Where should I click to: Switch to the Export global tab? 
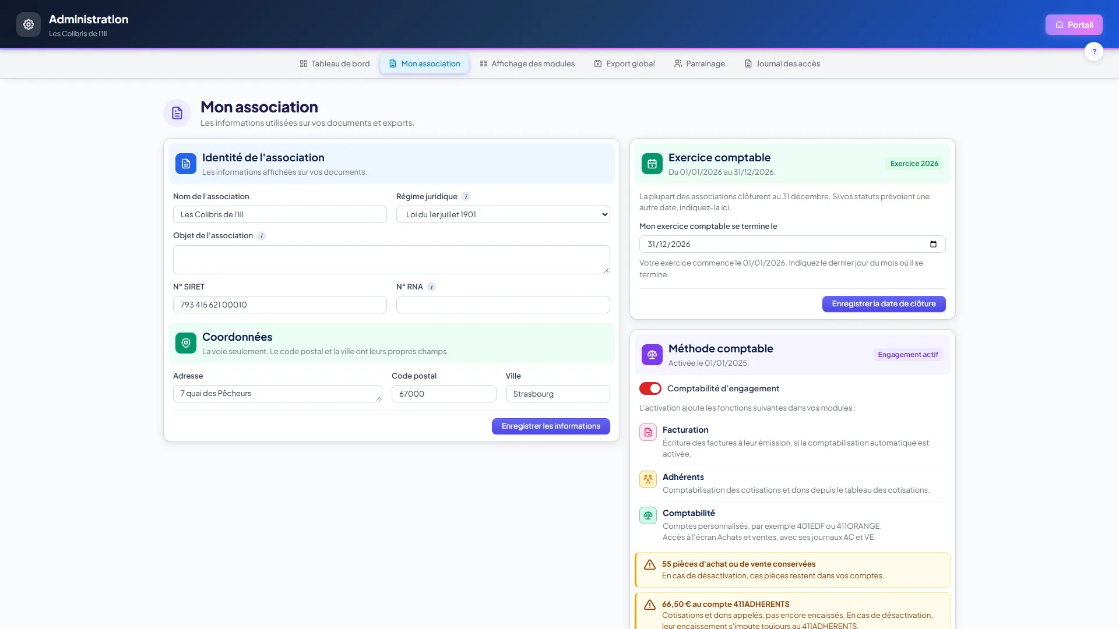click(x=624, y=64)
